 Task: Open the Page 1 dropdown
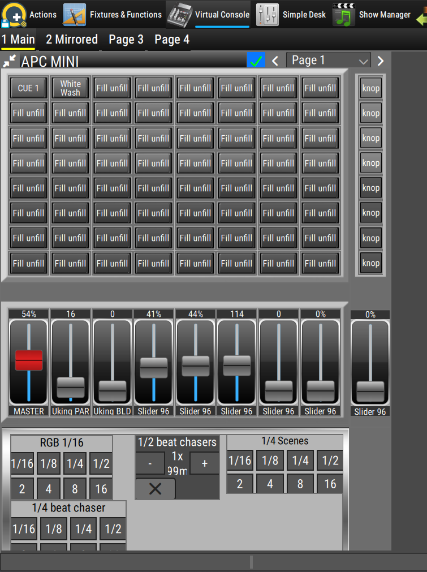point(329,60)
